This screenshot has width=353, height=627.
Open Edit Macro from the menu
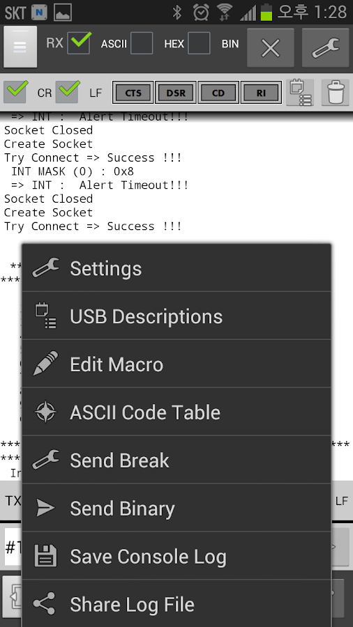(x=176, y=364)
